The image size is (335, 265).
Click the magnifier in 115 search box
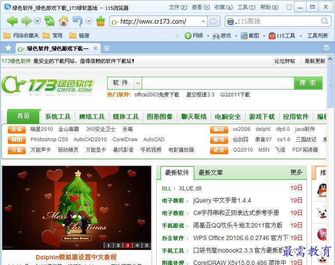point(325,21)
